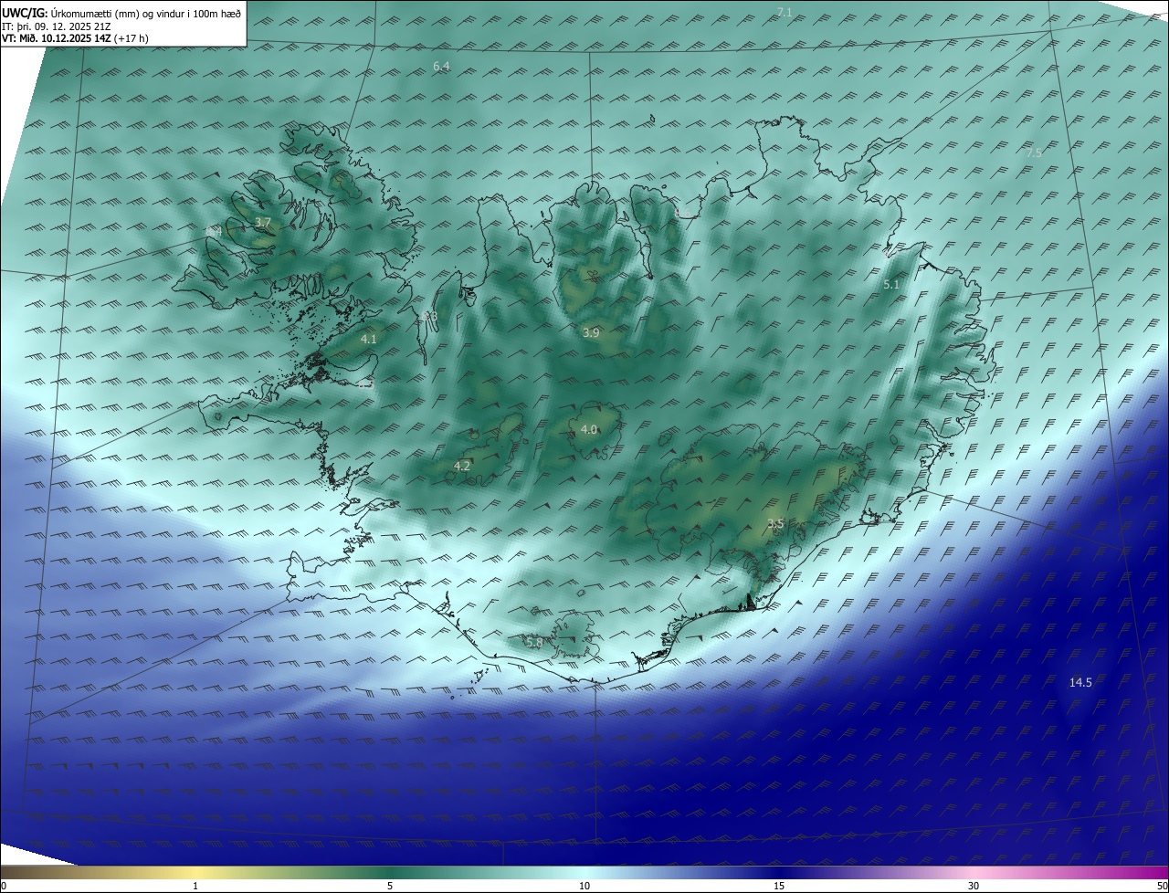Viewport: 1169px width, 893px height.
Task: Click the title 'UWC/IG: Úrkomumætti (mm) og vindur'
Action: point(121,13)
